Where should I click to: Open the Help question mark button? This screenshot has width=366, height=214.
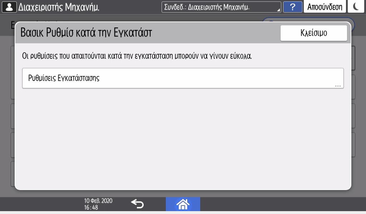click(292, 7)
